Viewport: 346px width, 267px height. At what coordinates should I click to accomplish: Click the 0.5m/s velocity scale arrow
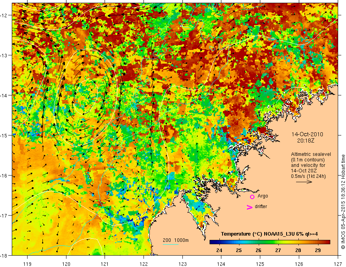(x=304, y=182)
